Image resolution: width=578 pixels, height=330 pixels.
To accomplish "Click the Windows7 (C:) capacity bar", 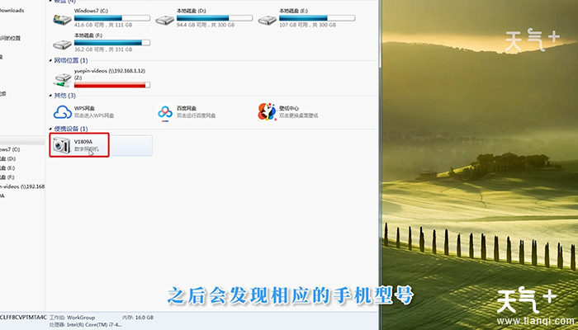I will [x=112, y=18].
